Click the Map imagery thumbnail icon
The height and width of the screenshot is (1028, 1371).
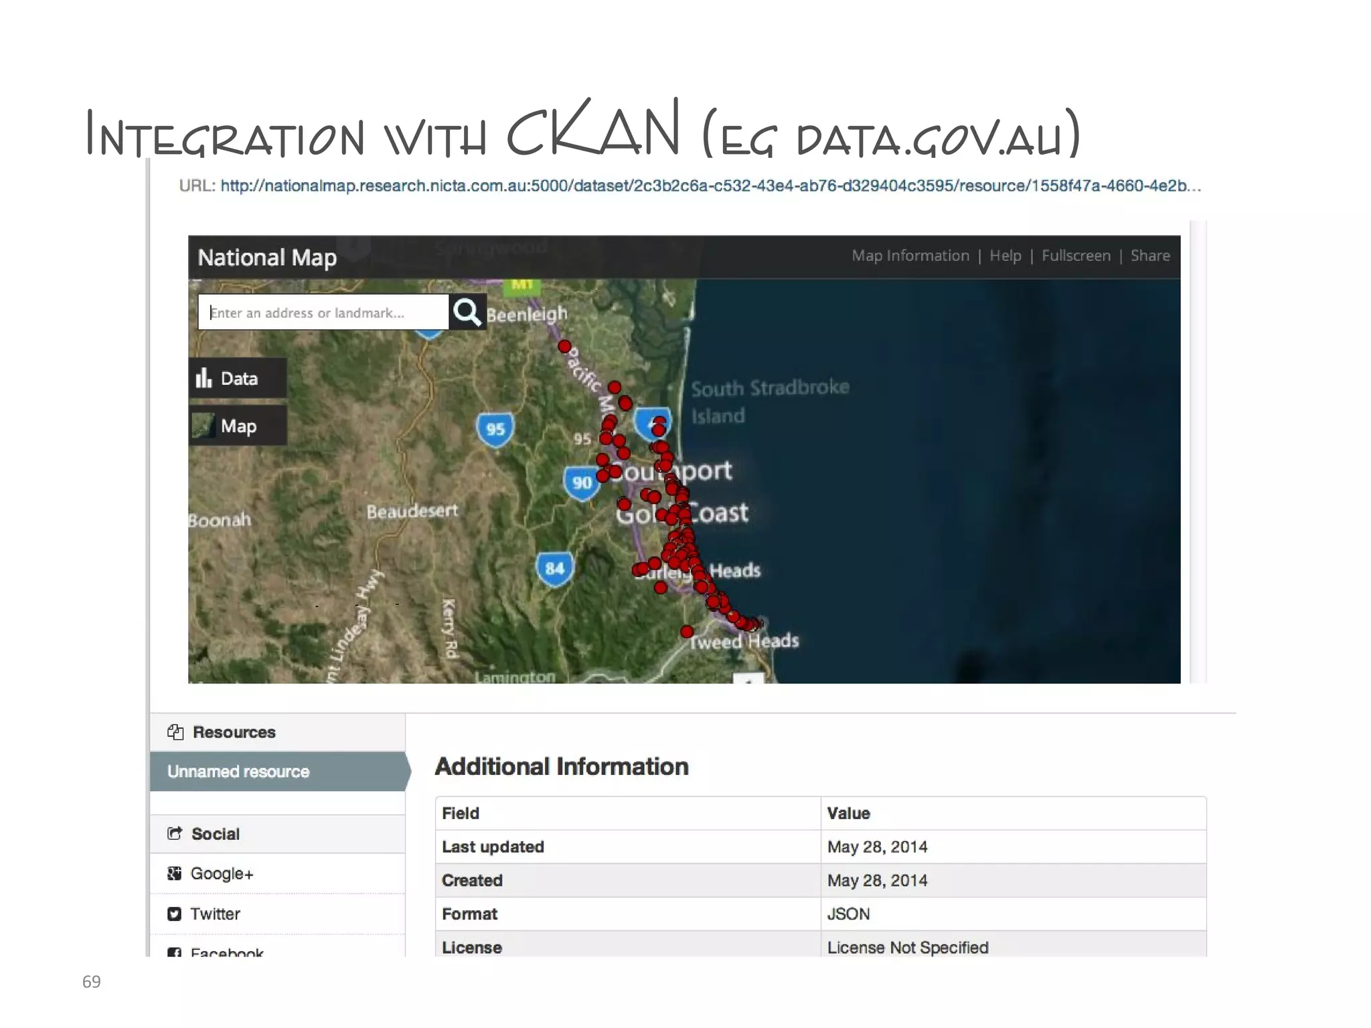point(204,426)
